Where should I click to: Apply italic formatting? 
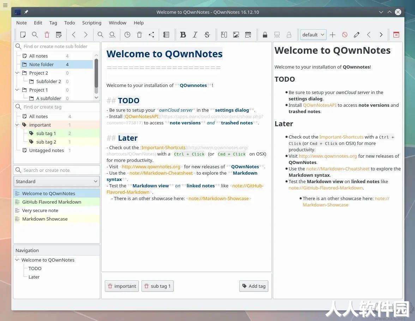(195, 35)
